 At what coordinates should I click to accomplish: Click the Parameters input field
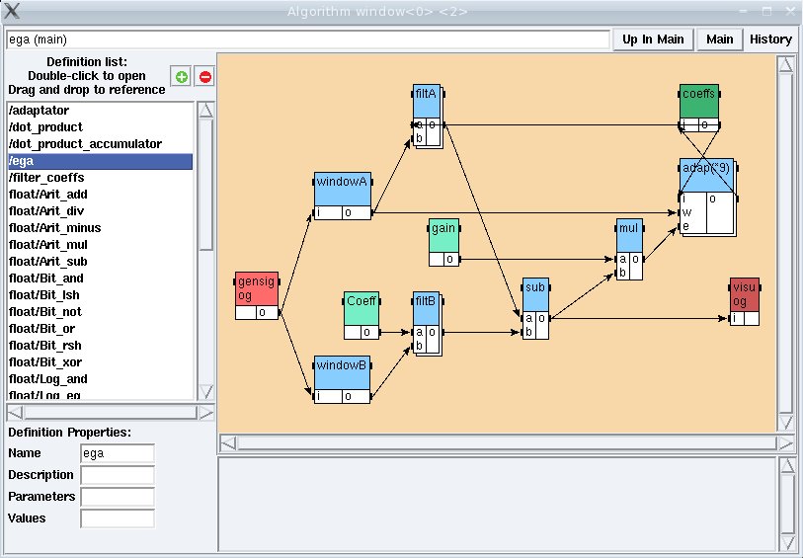coord(118,497)
